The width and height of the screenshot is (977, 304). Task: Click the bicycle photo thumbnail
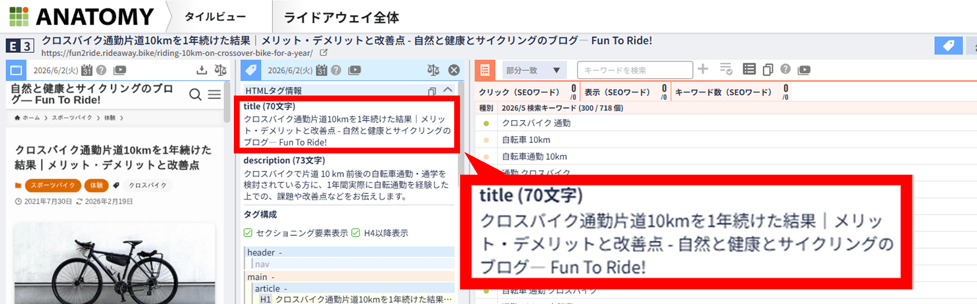click(x=115, y=263)
